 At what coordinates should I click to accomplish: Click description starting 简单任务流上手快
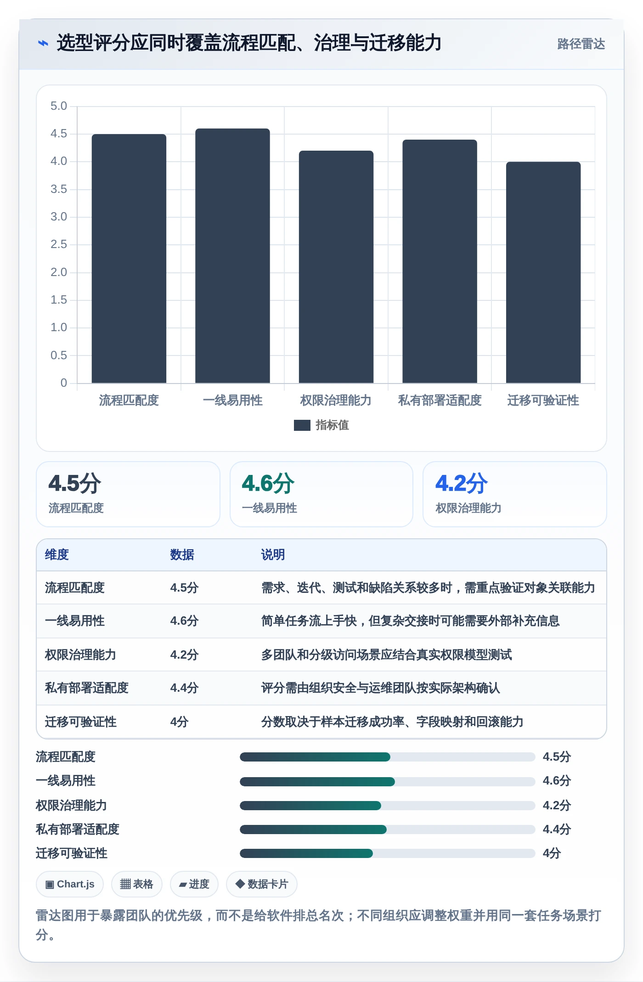click(410, 621)
